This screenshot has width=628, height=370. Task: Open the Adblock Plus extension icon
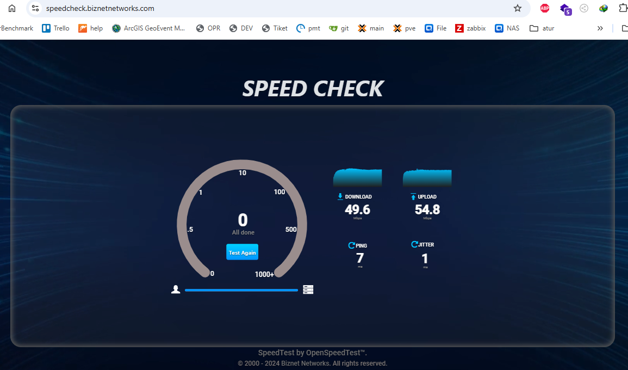point(545,8)
